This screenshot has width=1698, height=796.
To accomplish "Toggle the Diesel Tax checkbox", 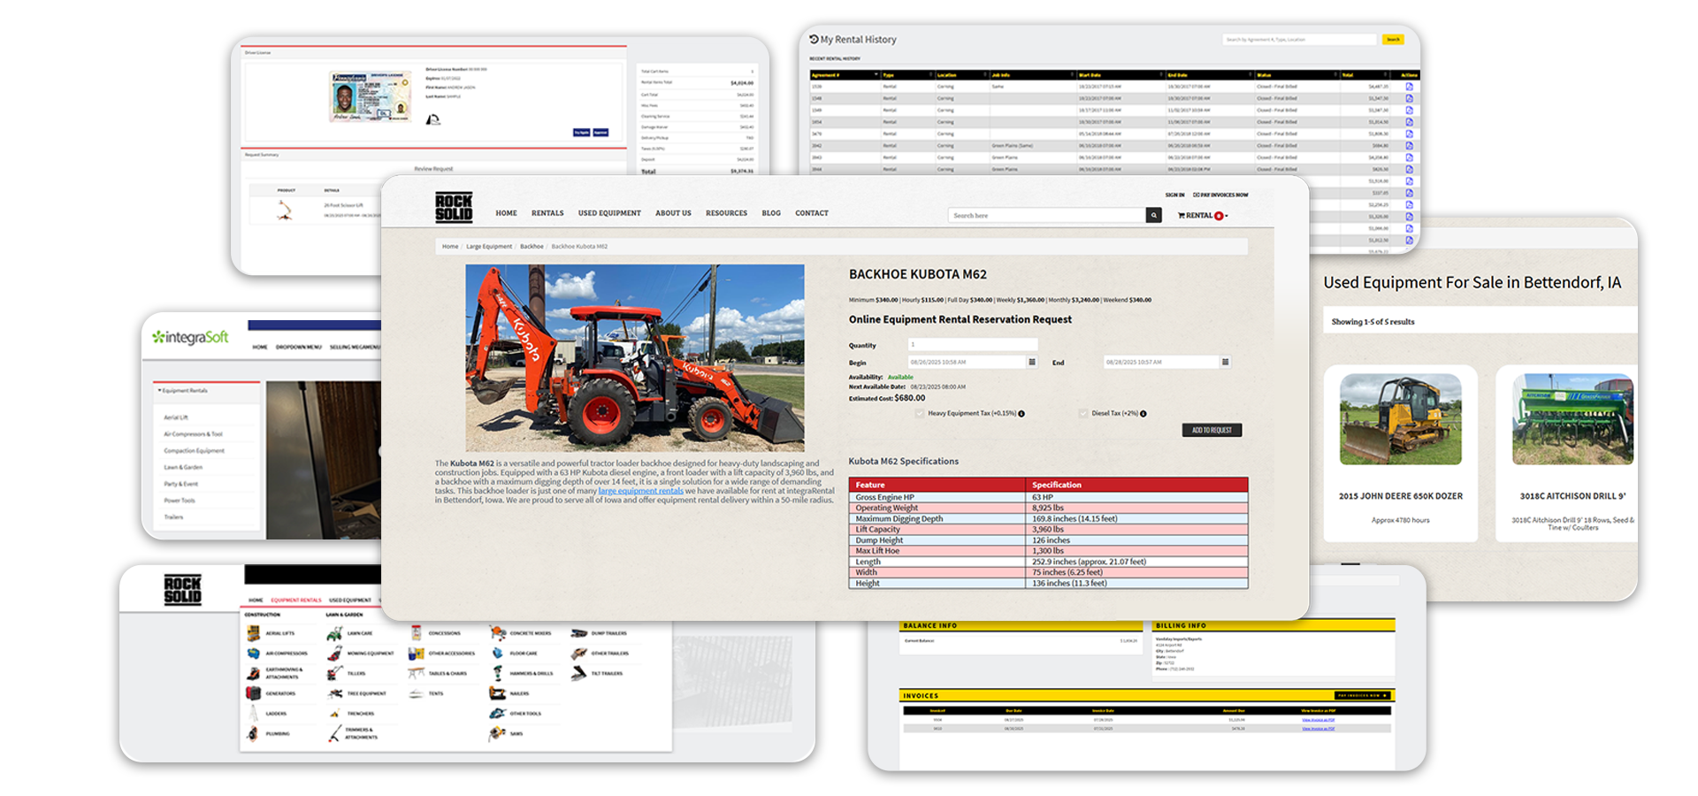I will pyautogui.click(x=1083, y=413).
